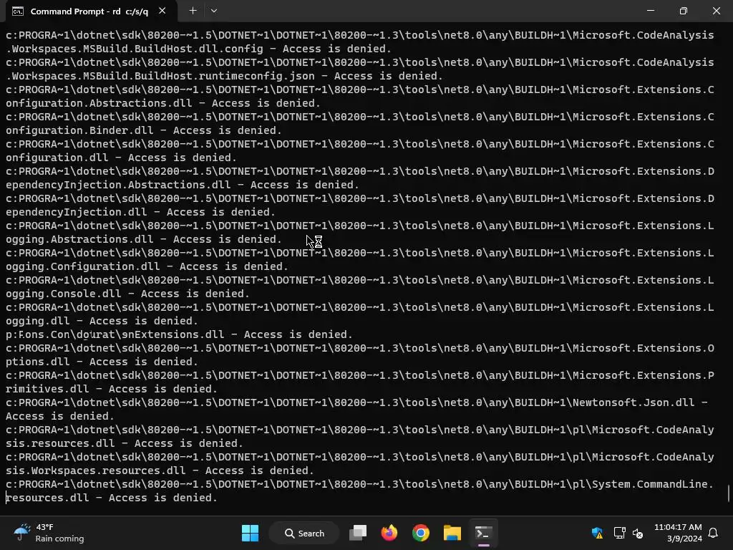Click the last line 'resources.dll - Access is denied.'
Image resolution: width=733 pixels, height=550 pixels.
click(111, 498)
